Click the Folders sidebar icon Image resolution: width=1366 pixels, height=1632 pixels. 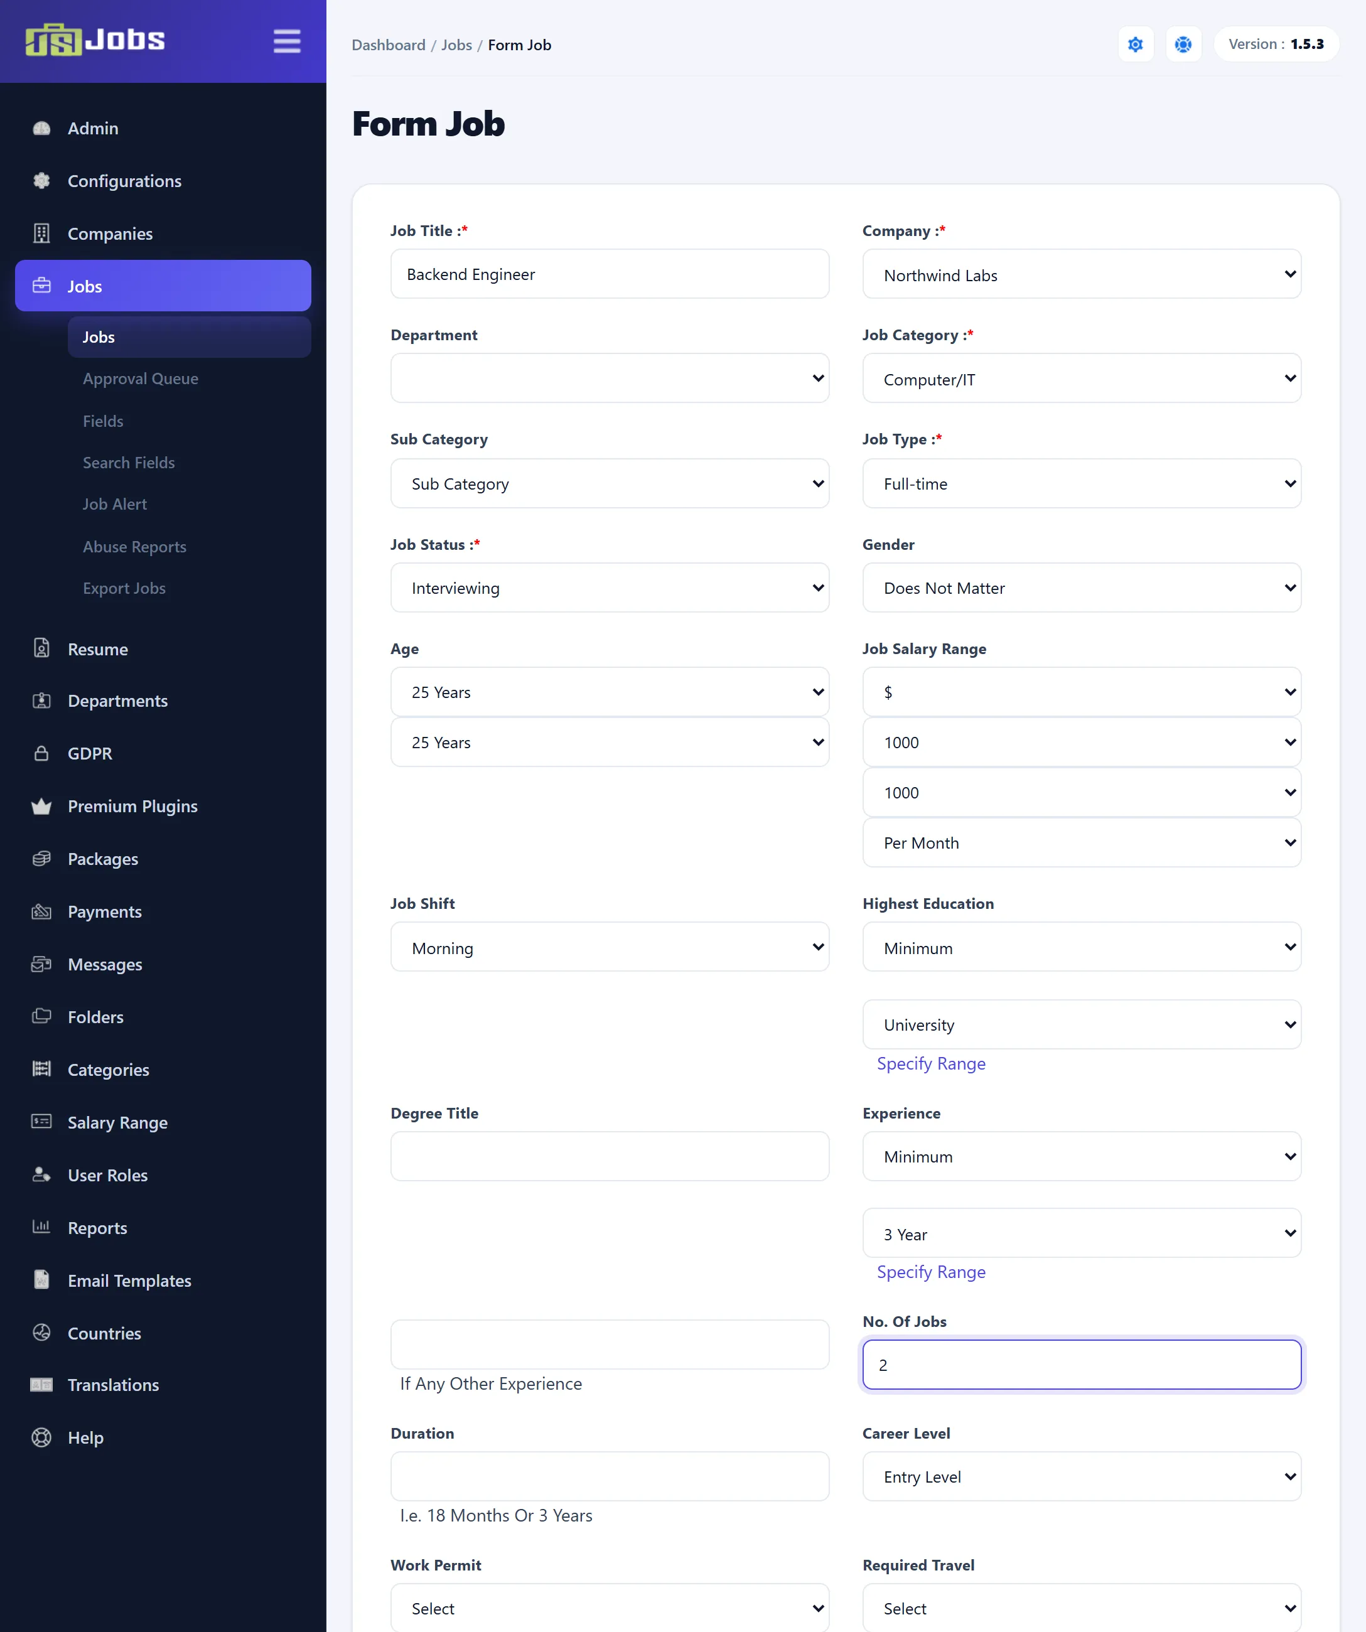[x=42, y=1016]
